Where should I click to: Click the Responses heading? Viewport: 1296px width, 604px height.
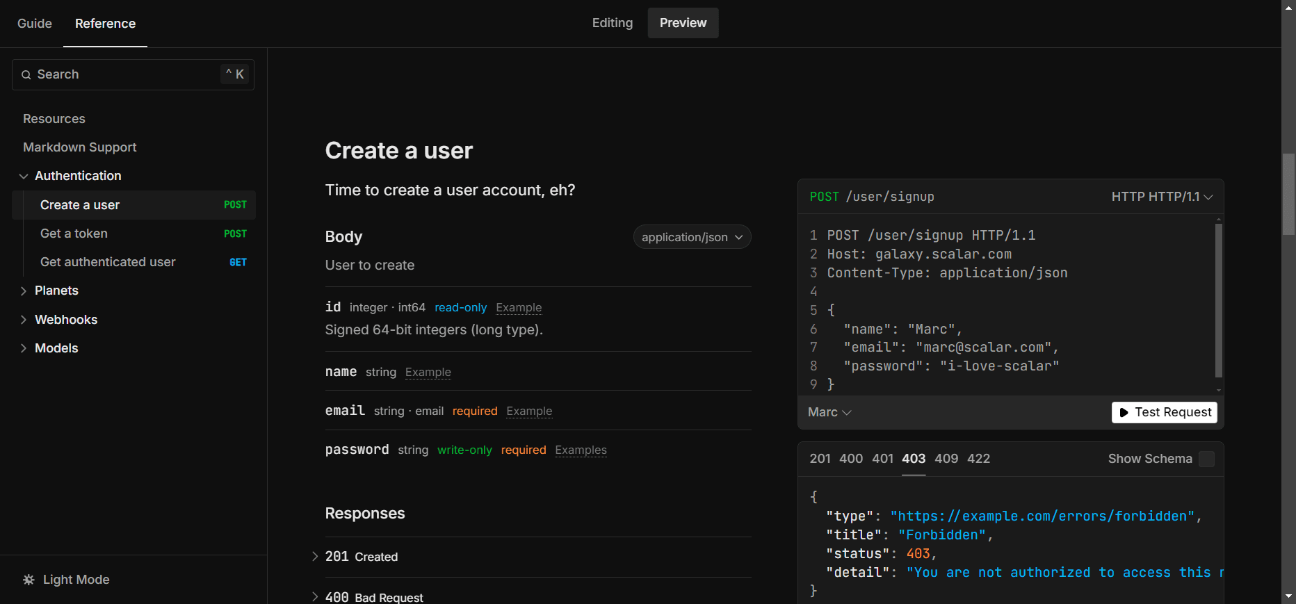click(365, 514)
